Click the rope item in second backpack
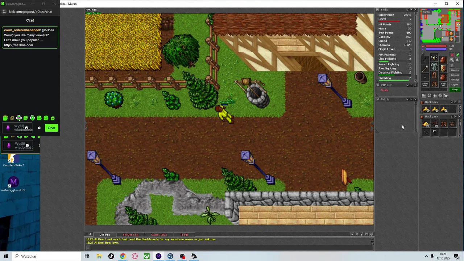464x261 pixels. click(x=452, y=123)
